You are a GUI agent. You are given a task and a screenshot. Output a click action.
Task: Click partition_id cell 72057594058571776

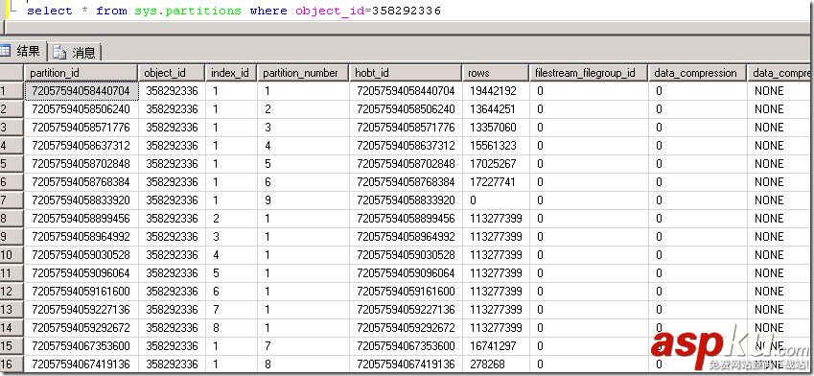pyautogui.click(x=81, y=128)
